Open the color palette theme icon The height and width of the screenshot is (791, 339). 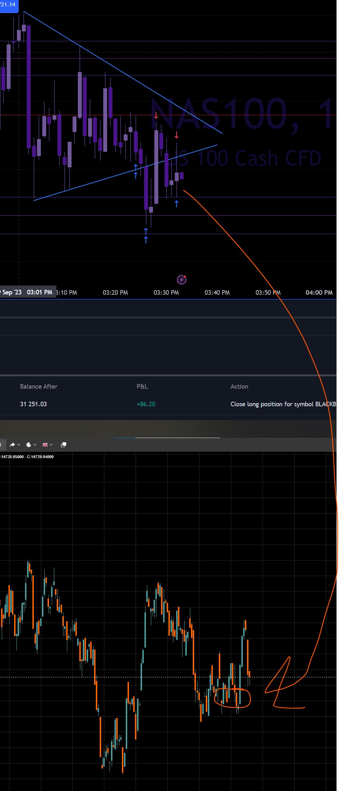pos(29,445)
